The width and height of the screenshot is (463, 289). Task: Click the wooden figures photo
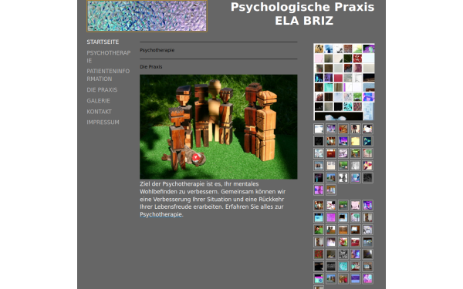point(218,127)
